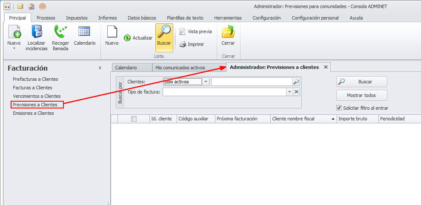Switch to the Principal ribbon tab
Image resolution: width=421 pixels, height=205 pixels.
[17, 18]
